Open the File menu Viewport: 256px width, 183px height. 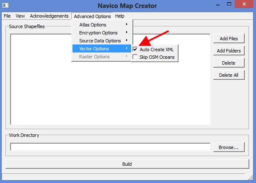[x=7, y=16]
